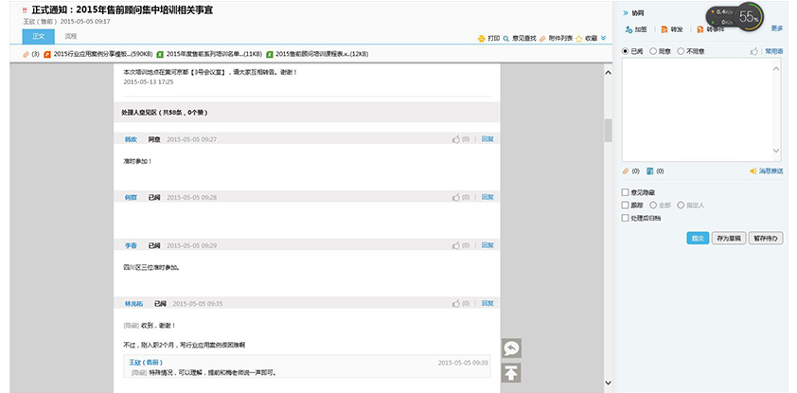Viewport: 797px width, 393px height.
Task: Click the 加签 add-signer icon
Action: click(629, 29)
